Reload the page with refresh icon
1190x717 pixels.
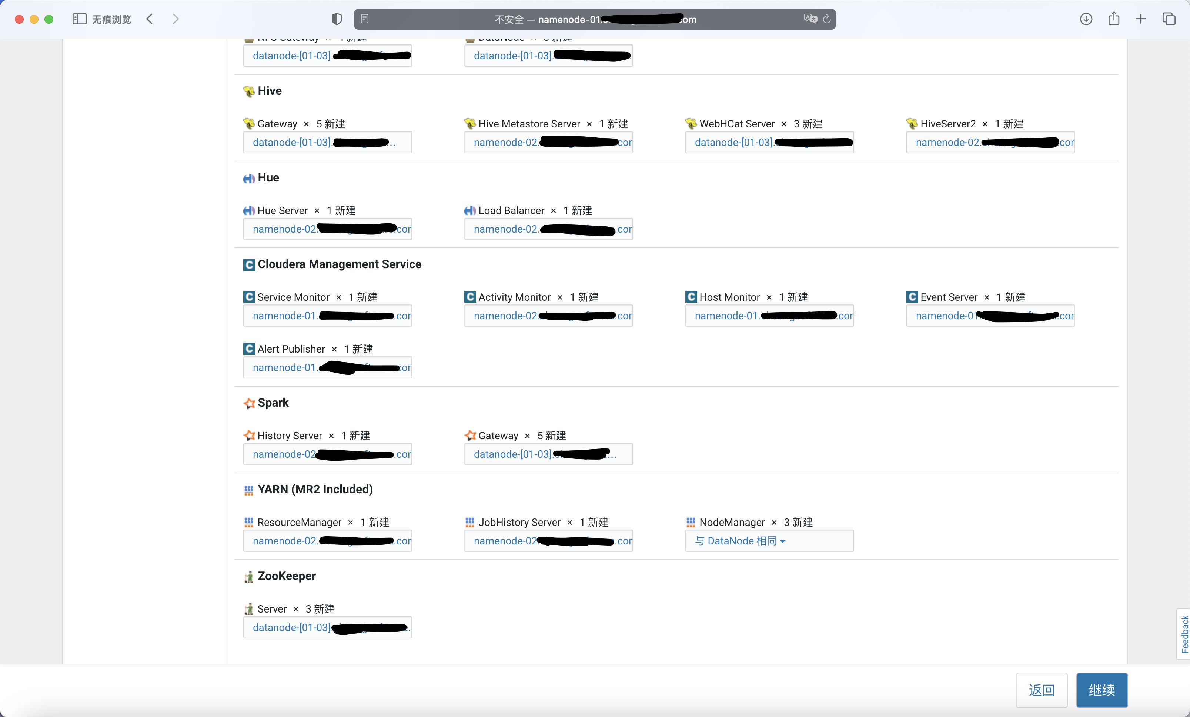click(827, 19)
